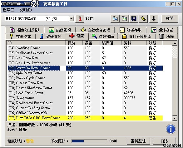Click the 離開 exit button

(170, 18)
